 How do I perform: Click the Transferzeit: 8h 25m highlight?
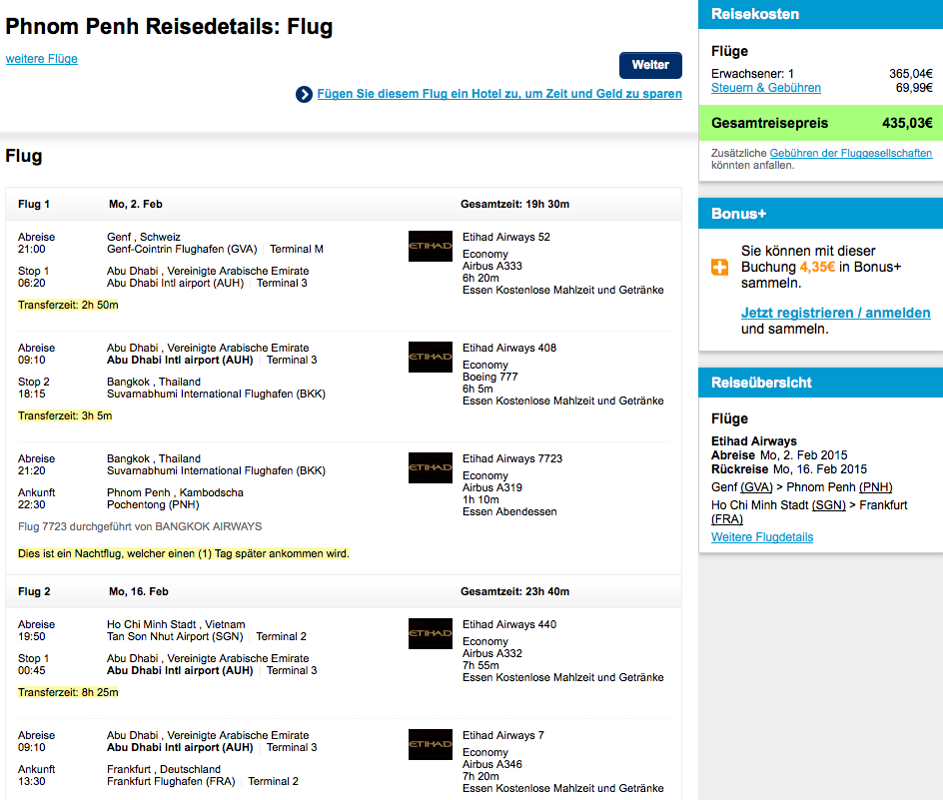68,692
